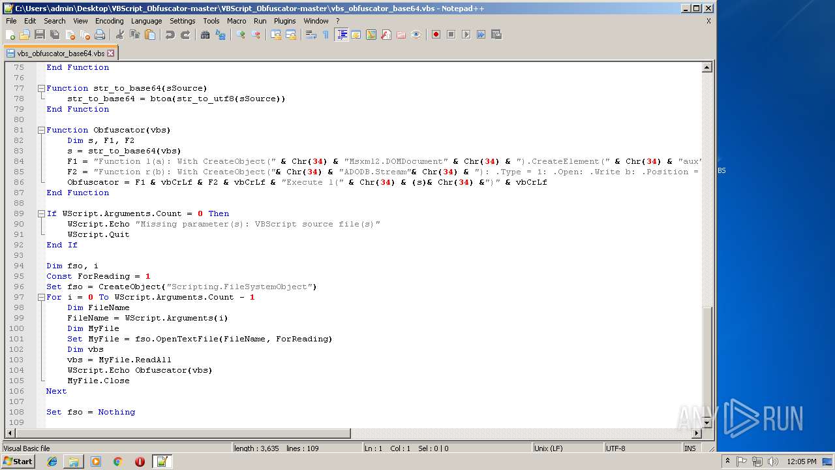Open Folder as Workspace icon
The height and width of the screenshot is (470, 835).
(x=401, y=35)
